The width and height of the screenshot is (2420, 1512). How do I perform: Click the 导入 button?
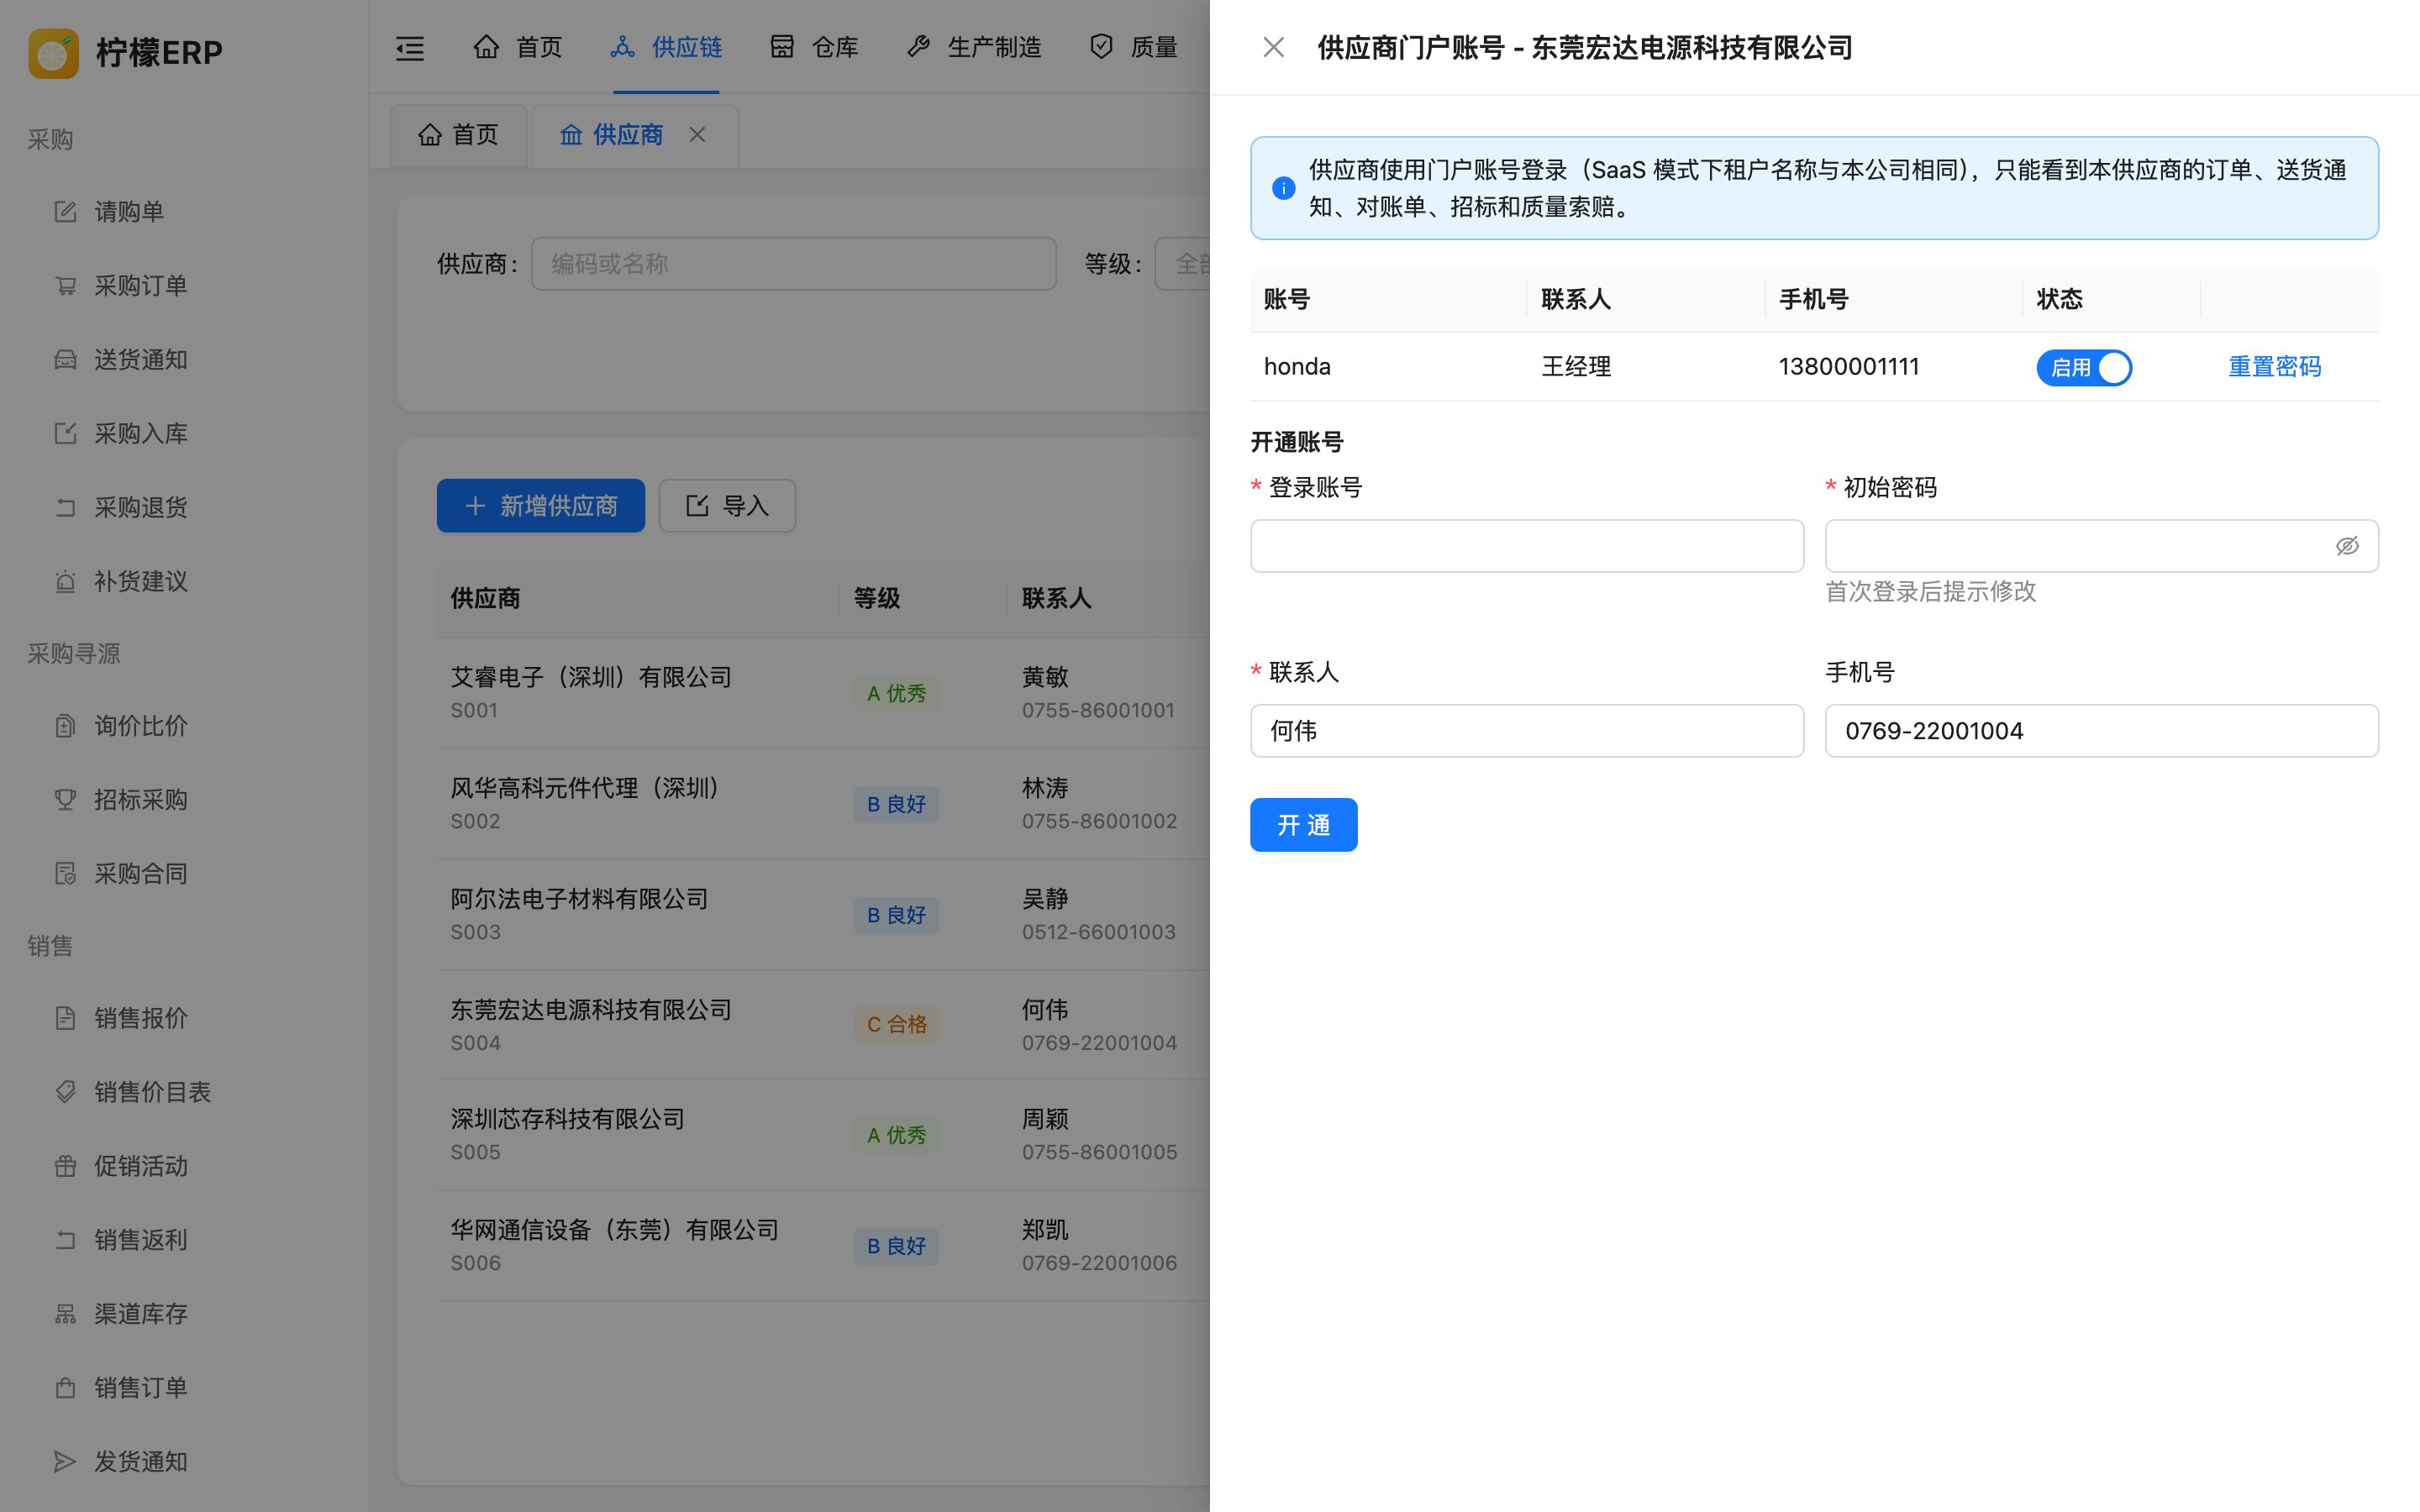[x=727, y=506]
